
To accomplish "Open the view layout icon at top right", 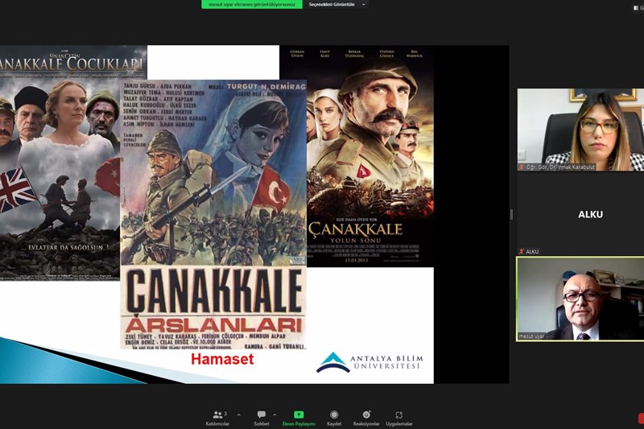I will click(x=636, y=7).
